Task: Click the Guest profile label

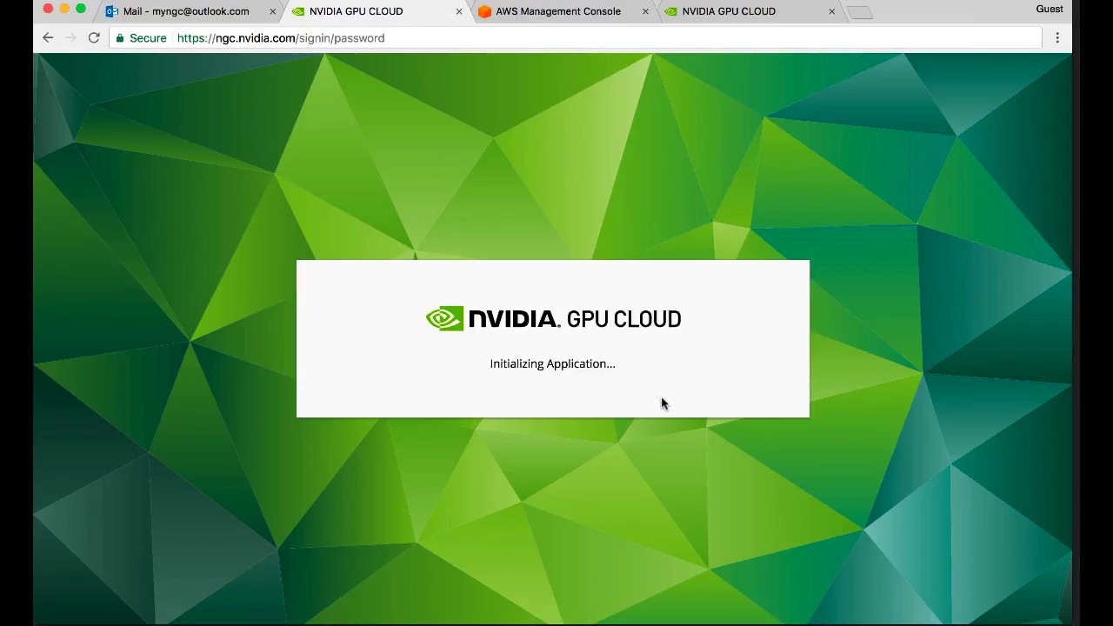Action: point(1050,9)
